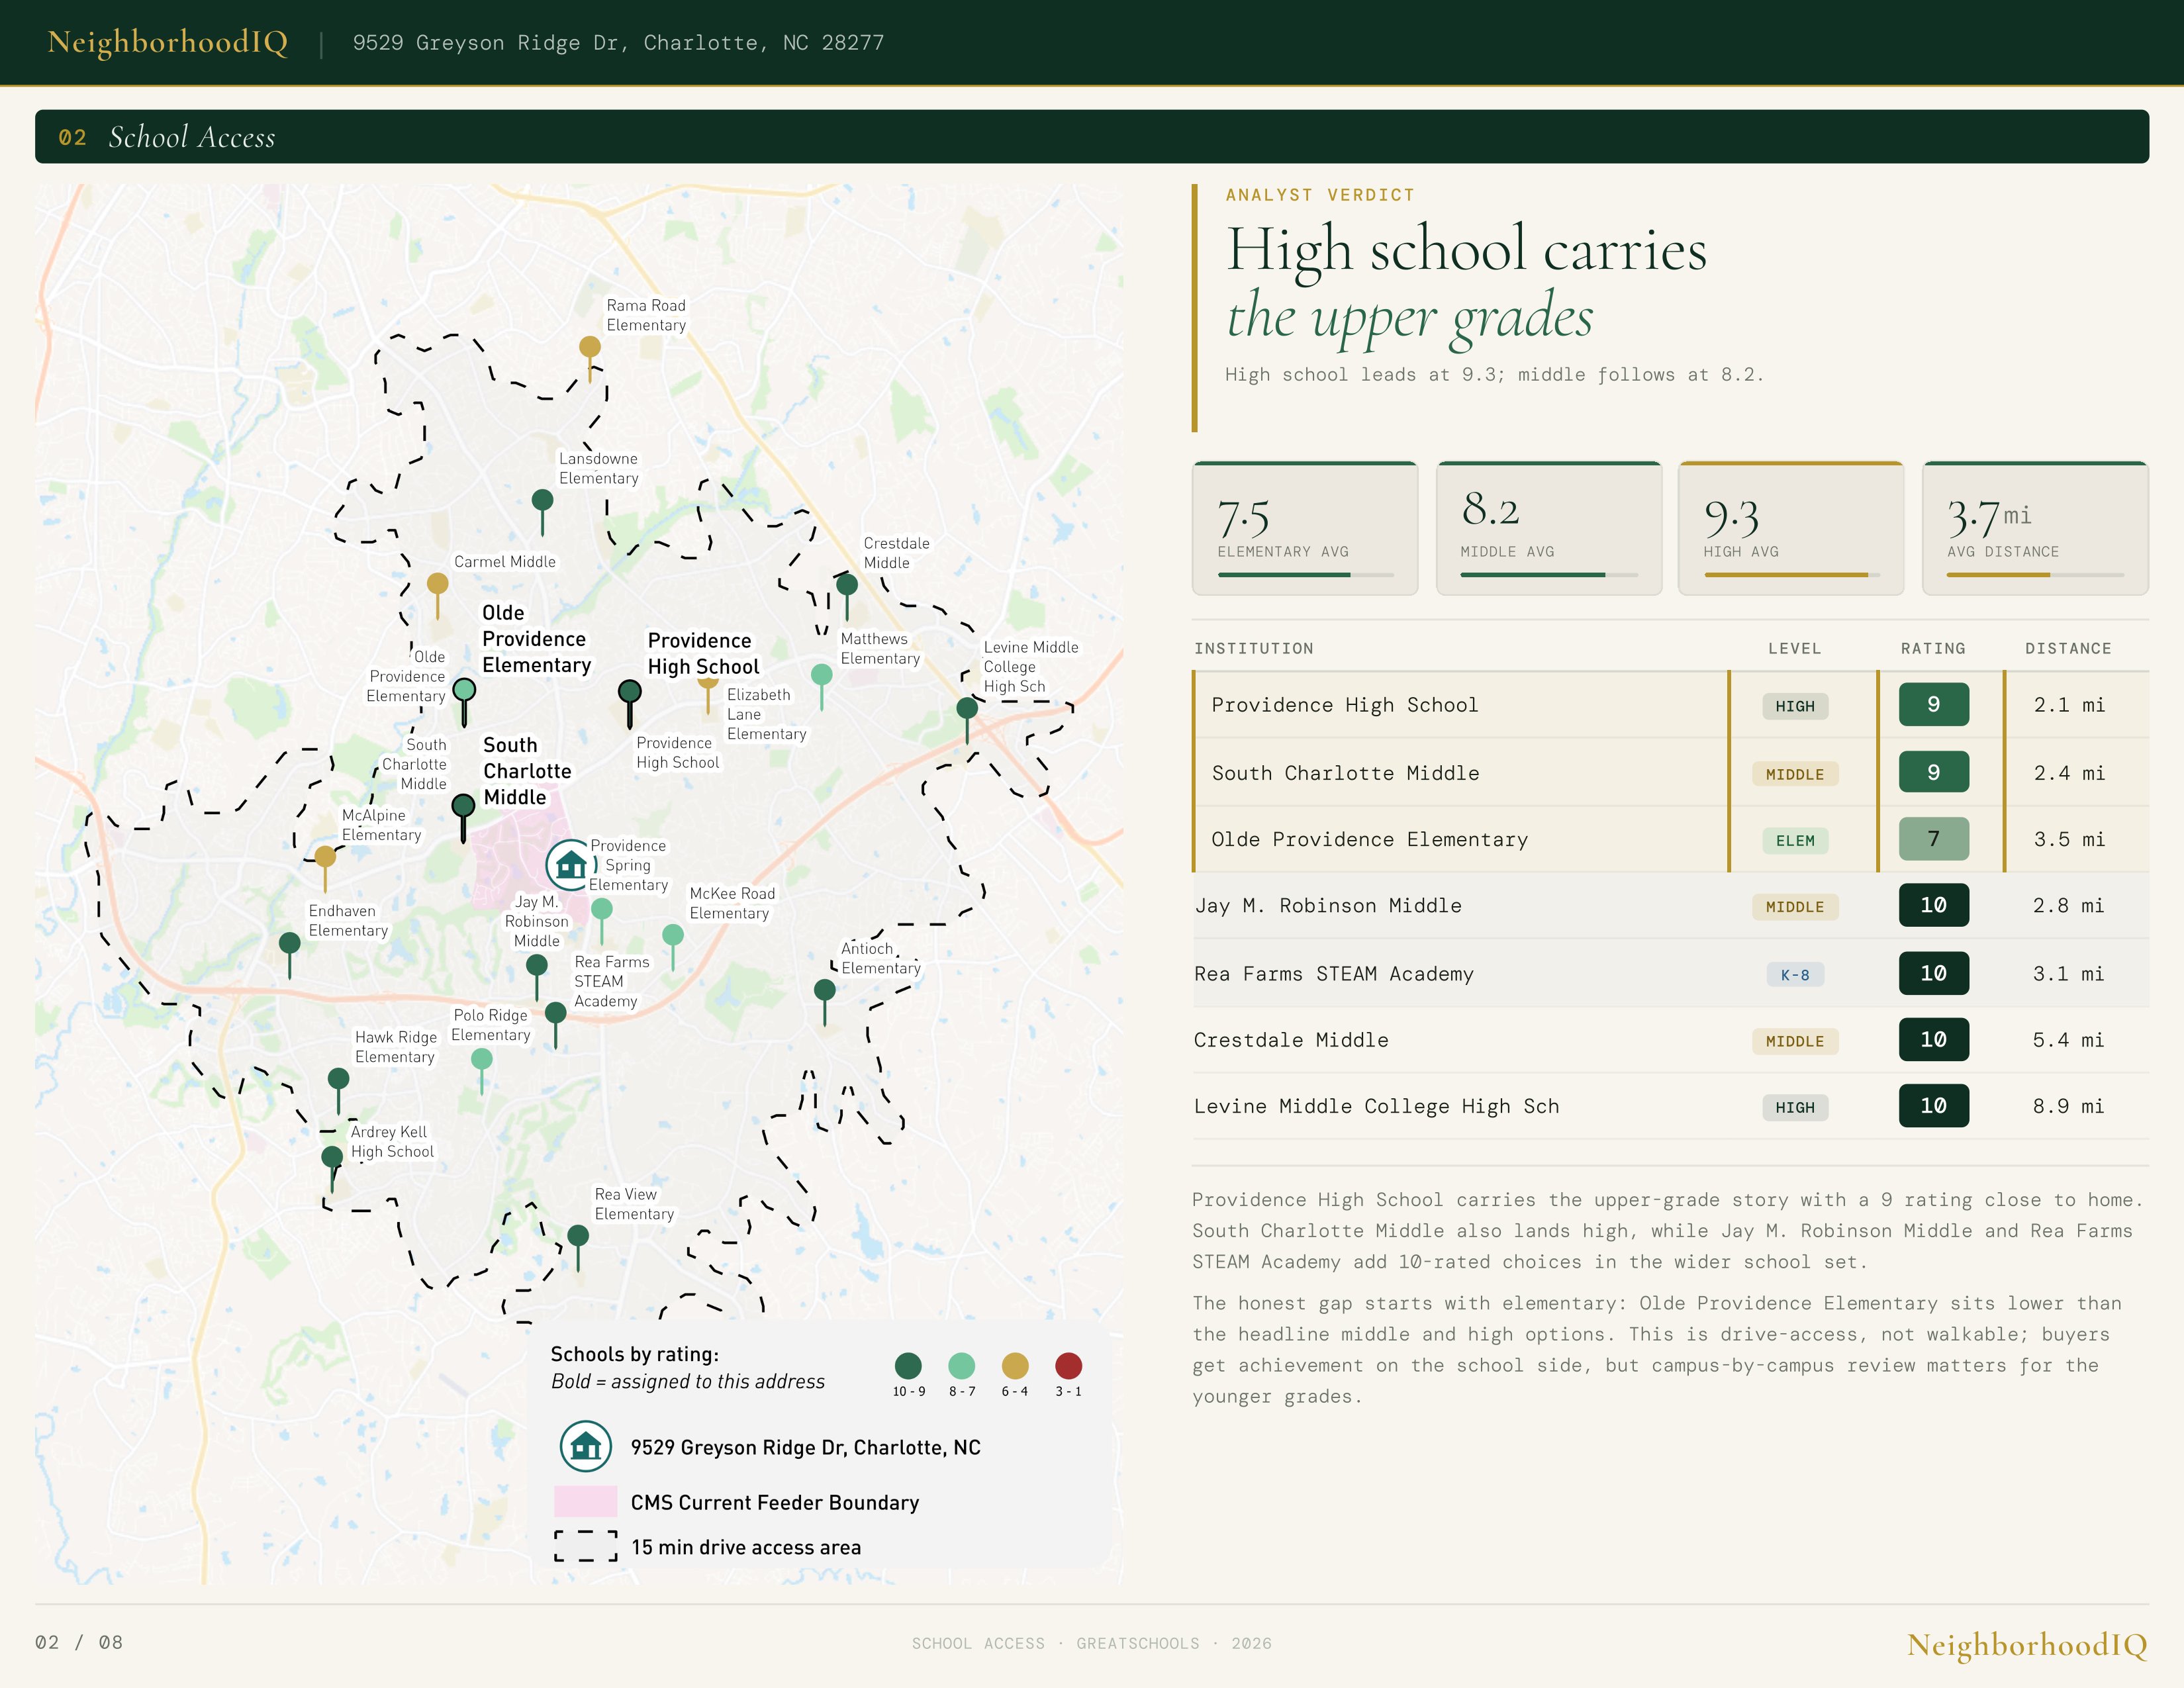Click the LEVEL column header

[x=1795, y=648]
